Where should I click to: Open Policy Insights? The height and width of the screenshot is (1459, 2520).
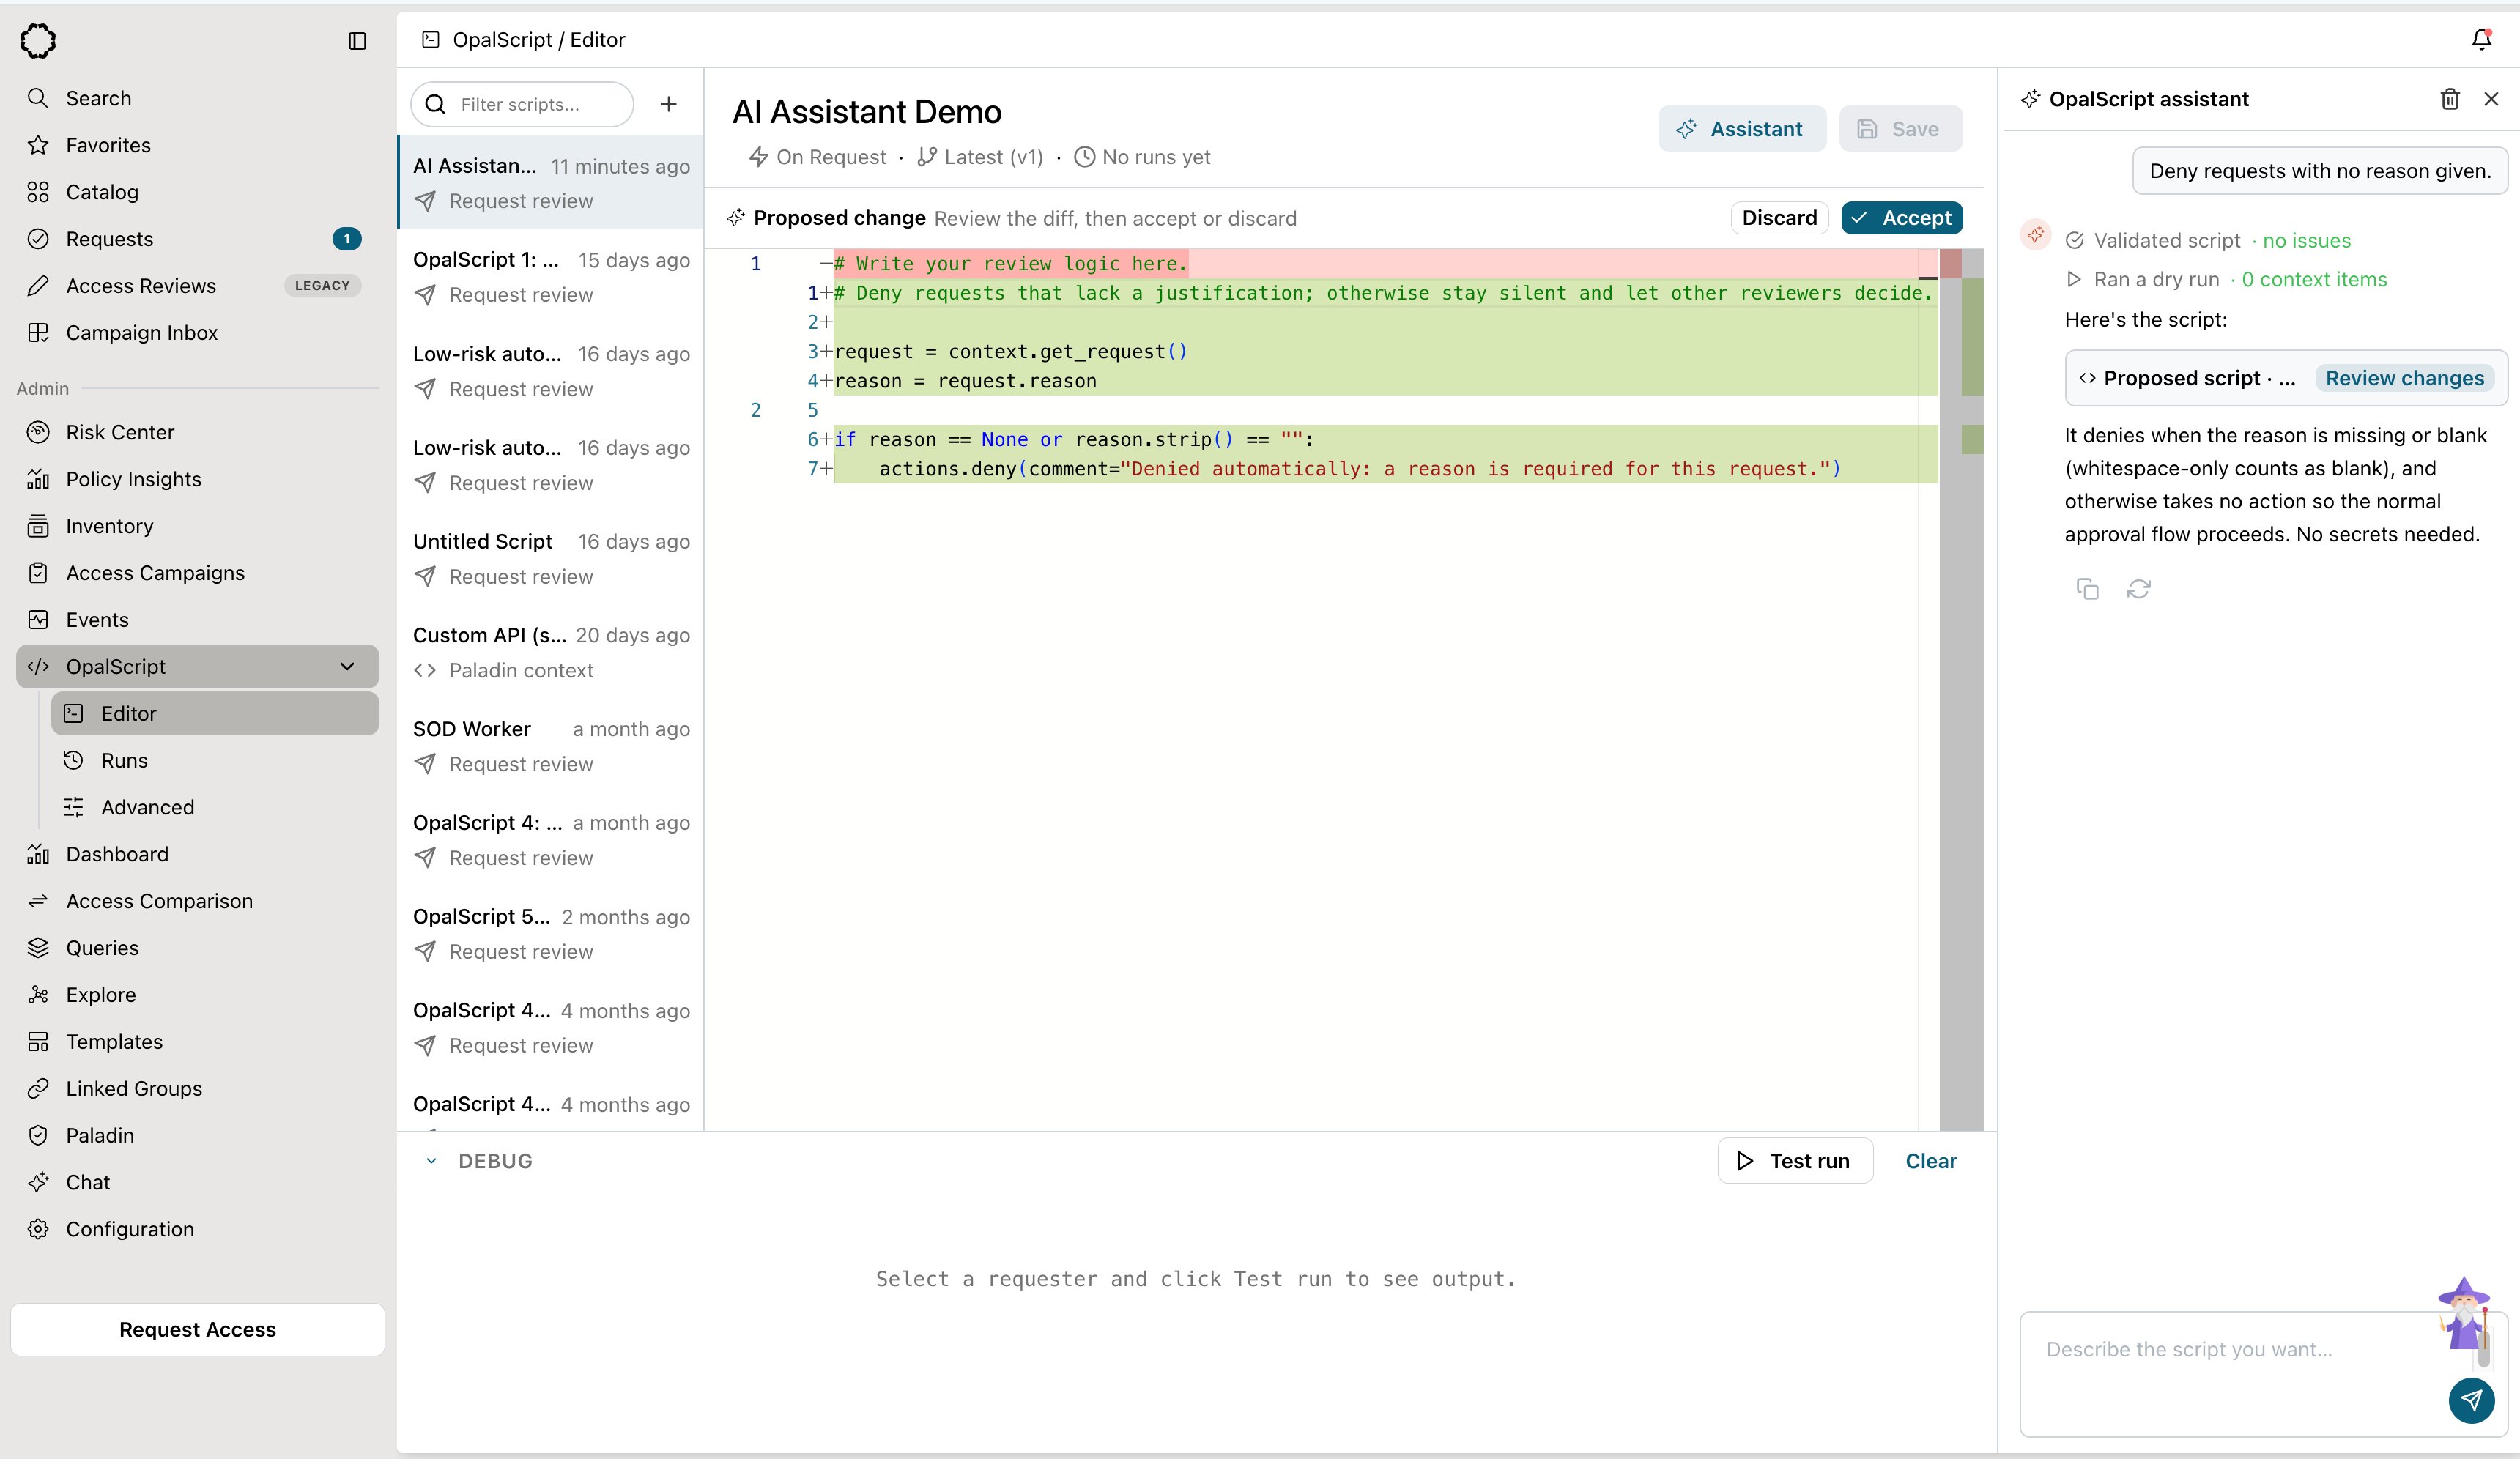(x=197, y=479)
